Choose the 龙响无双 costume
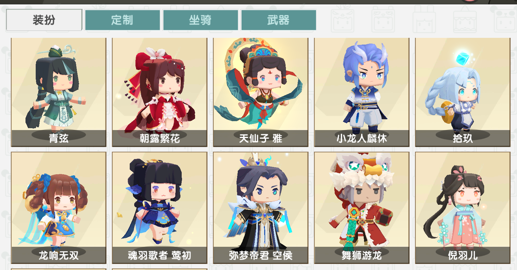517x270 pixels. tap(59, 208)
